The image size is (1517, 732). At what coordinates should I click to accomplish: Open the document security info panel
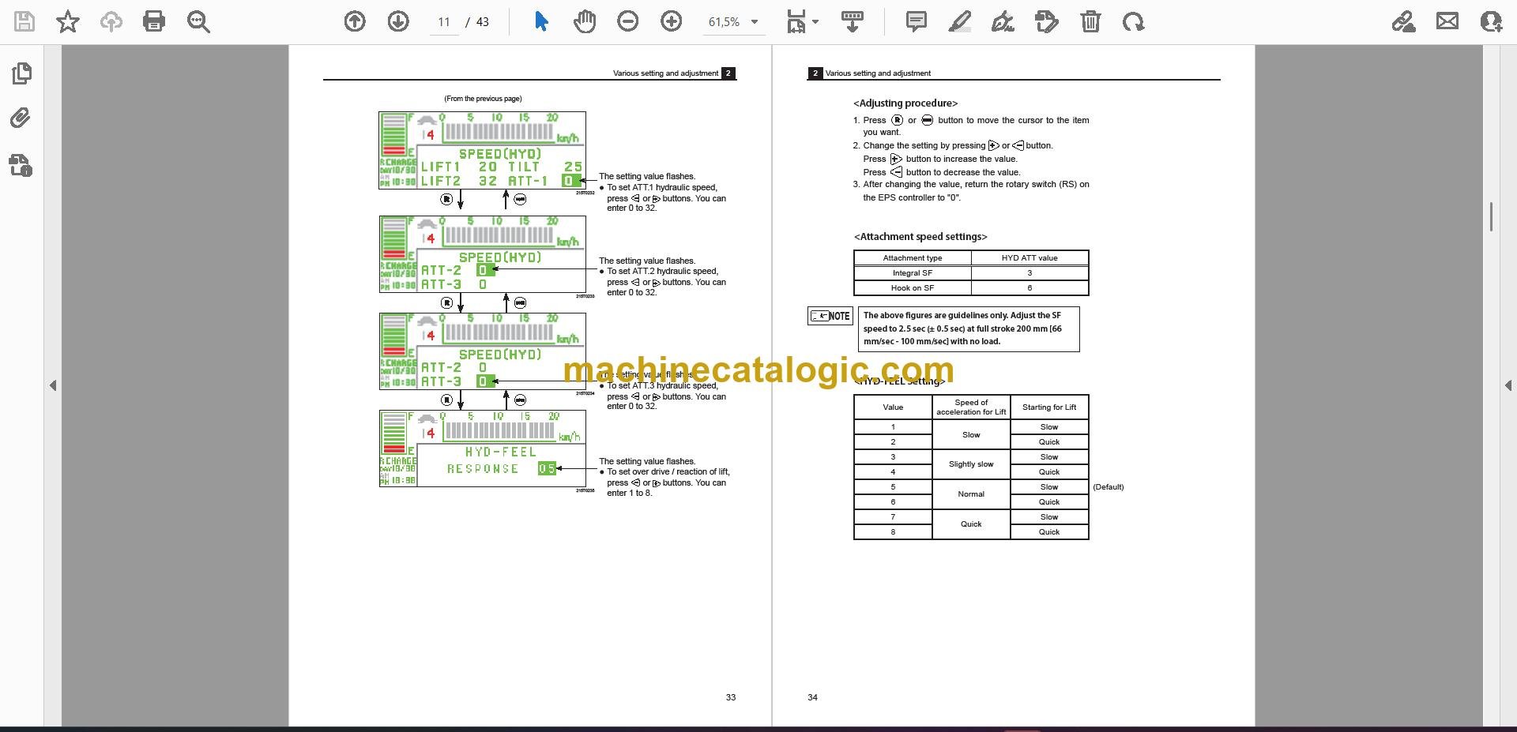pos(21,165)
